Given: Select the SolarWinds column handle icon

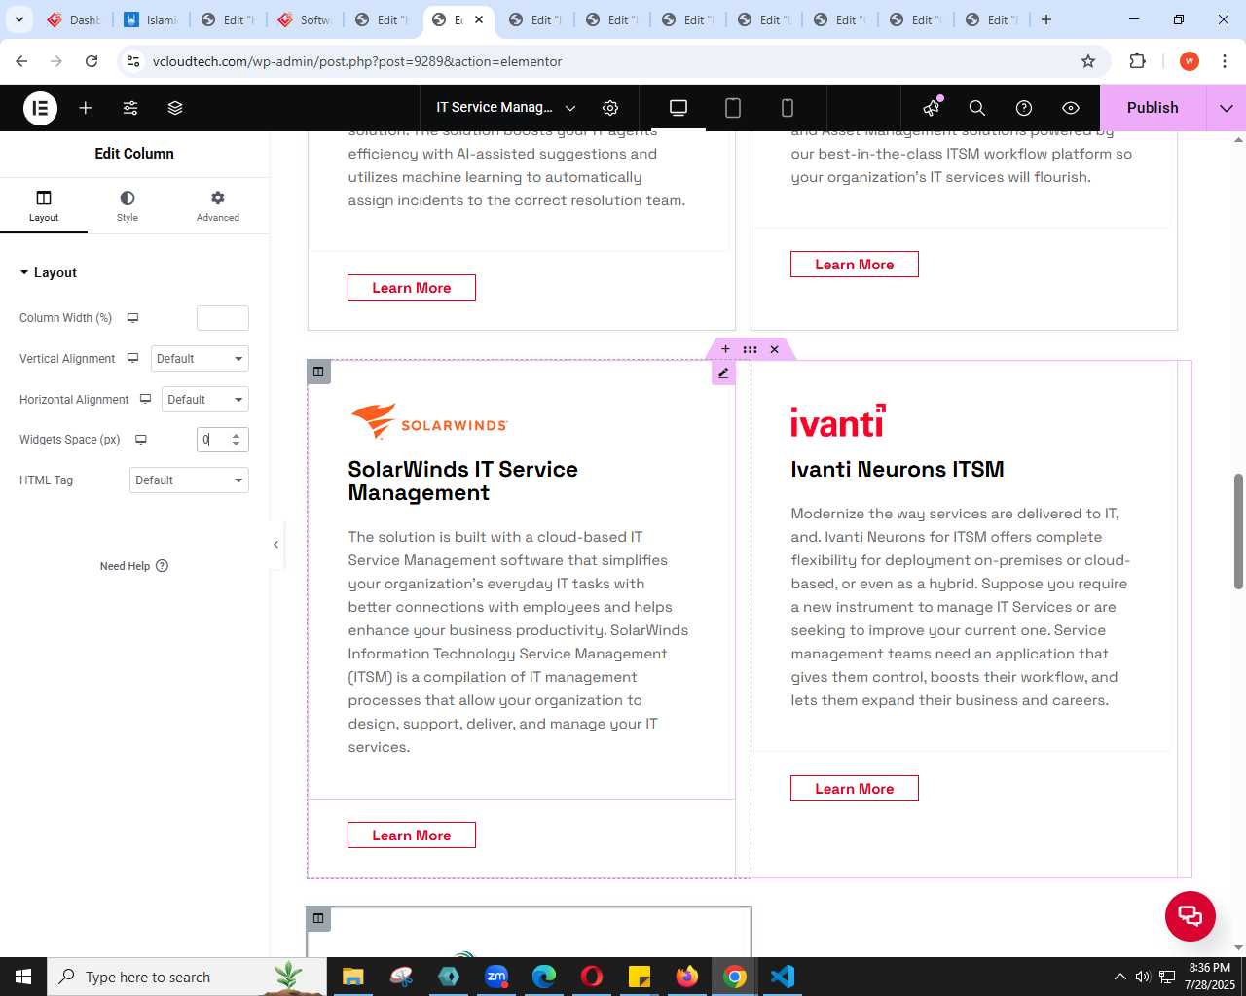Looking at the screenshot, I should click(x=318, y=372).
